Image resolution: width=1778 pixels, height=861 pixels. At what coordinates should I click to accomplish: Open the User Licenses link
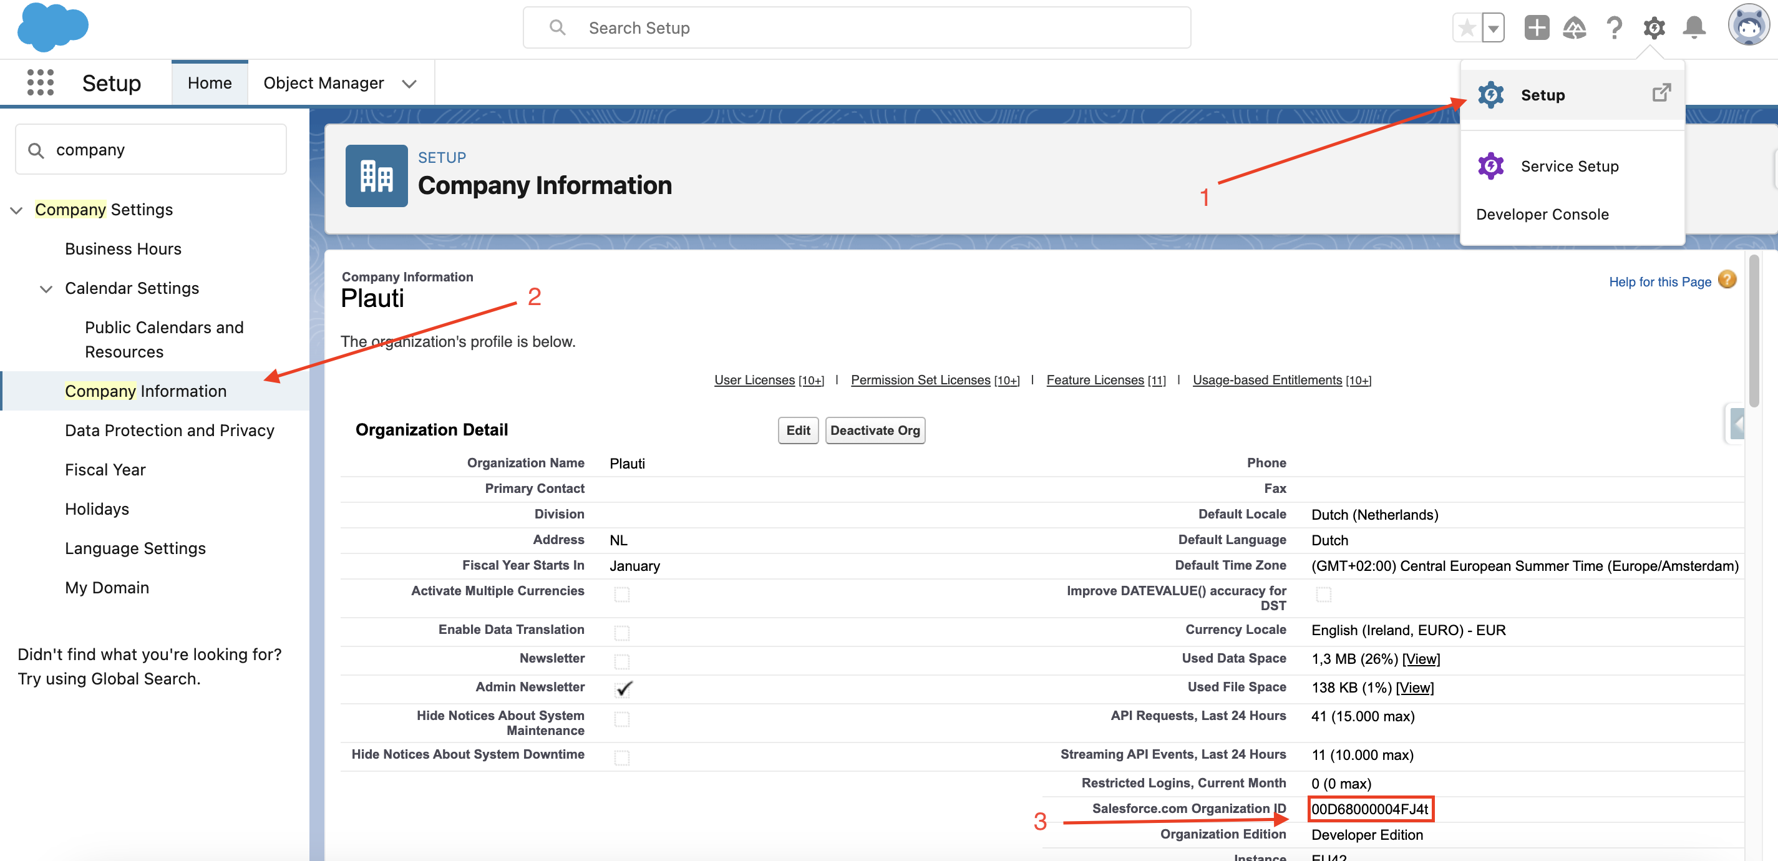pos(754,380)
